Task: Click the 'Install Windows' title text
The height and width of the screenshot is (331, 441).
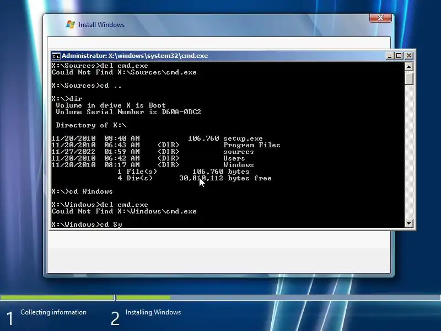Action: 101,25
